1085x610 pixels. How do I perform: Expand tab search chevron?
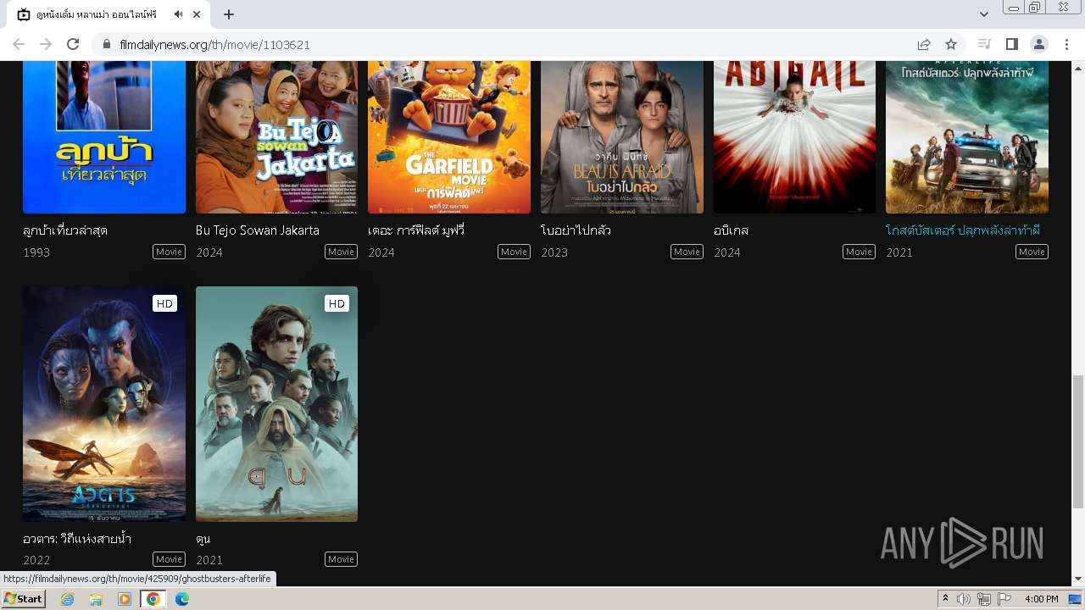[x=983, y=14]
